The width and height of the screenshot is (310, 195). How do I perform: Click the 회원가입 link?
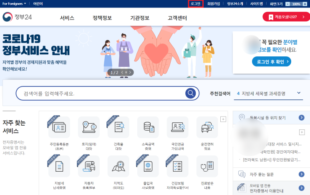pyautogui.click(x=214, y=4)
